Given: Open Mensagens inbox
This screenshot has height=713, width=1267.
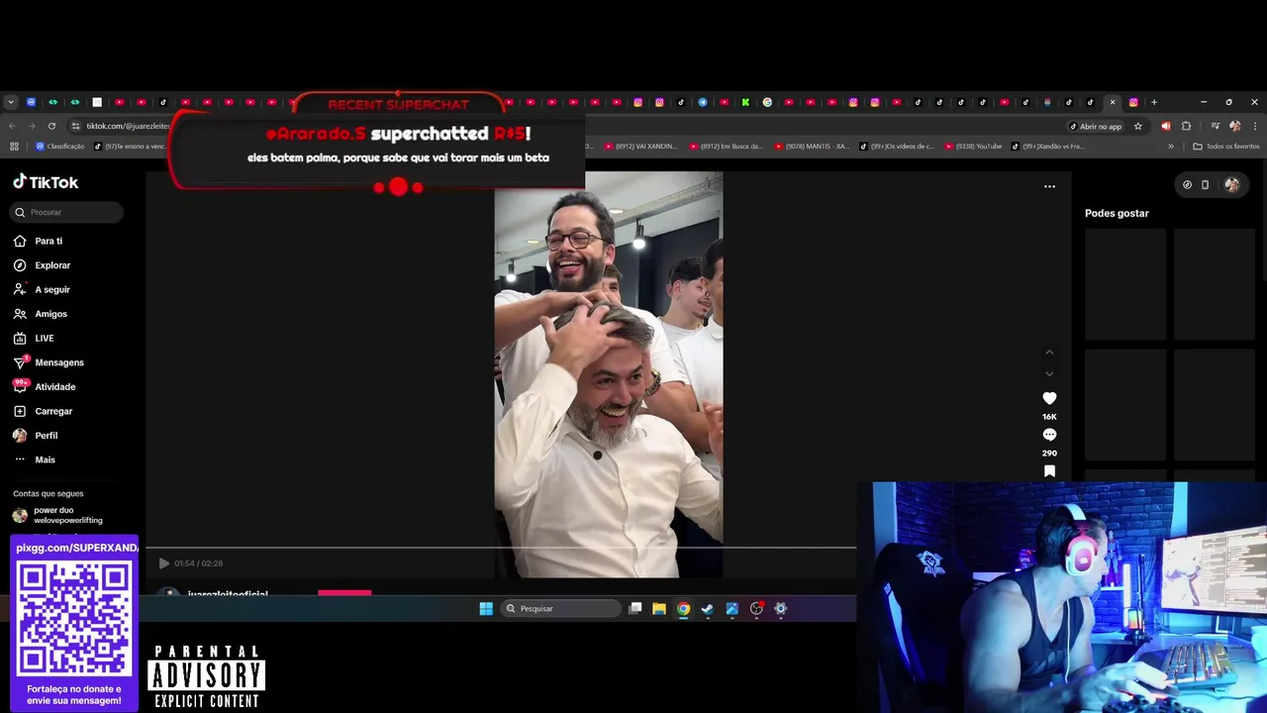Looking at the screenshot, I should click(49, 362).
